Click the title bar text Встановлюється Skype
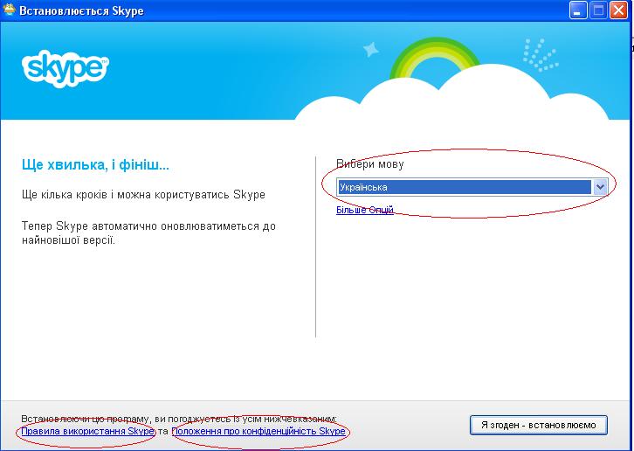 81,11
